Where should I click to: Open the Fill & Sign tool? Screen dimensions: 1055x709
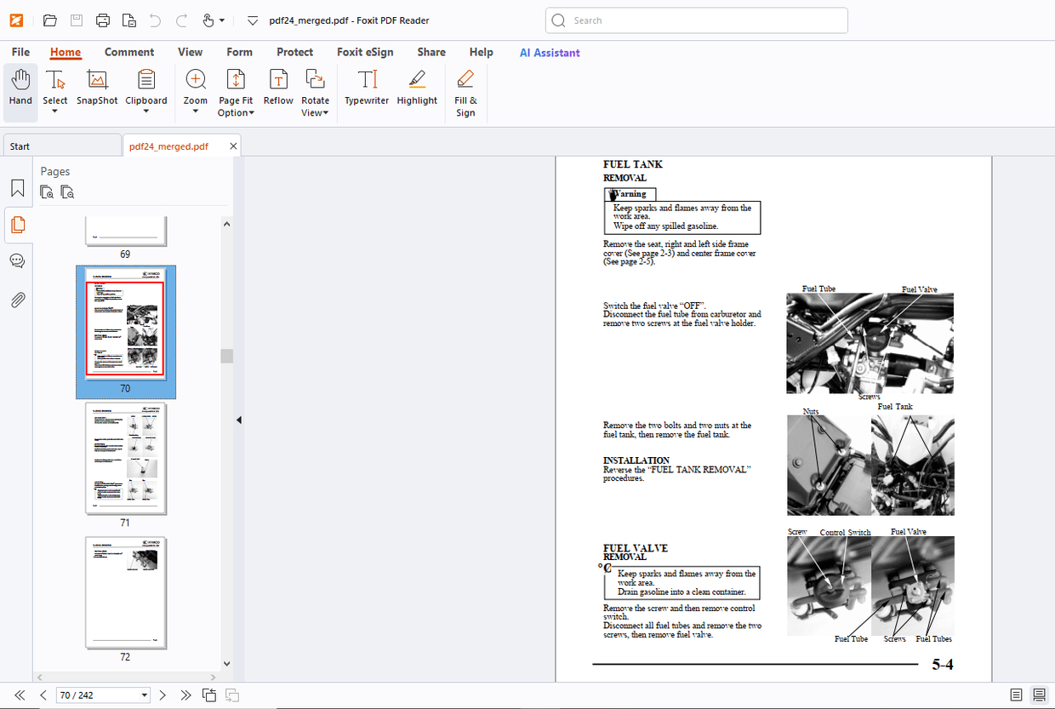[x=465, y=88]
